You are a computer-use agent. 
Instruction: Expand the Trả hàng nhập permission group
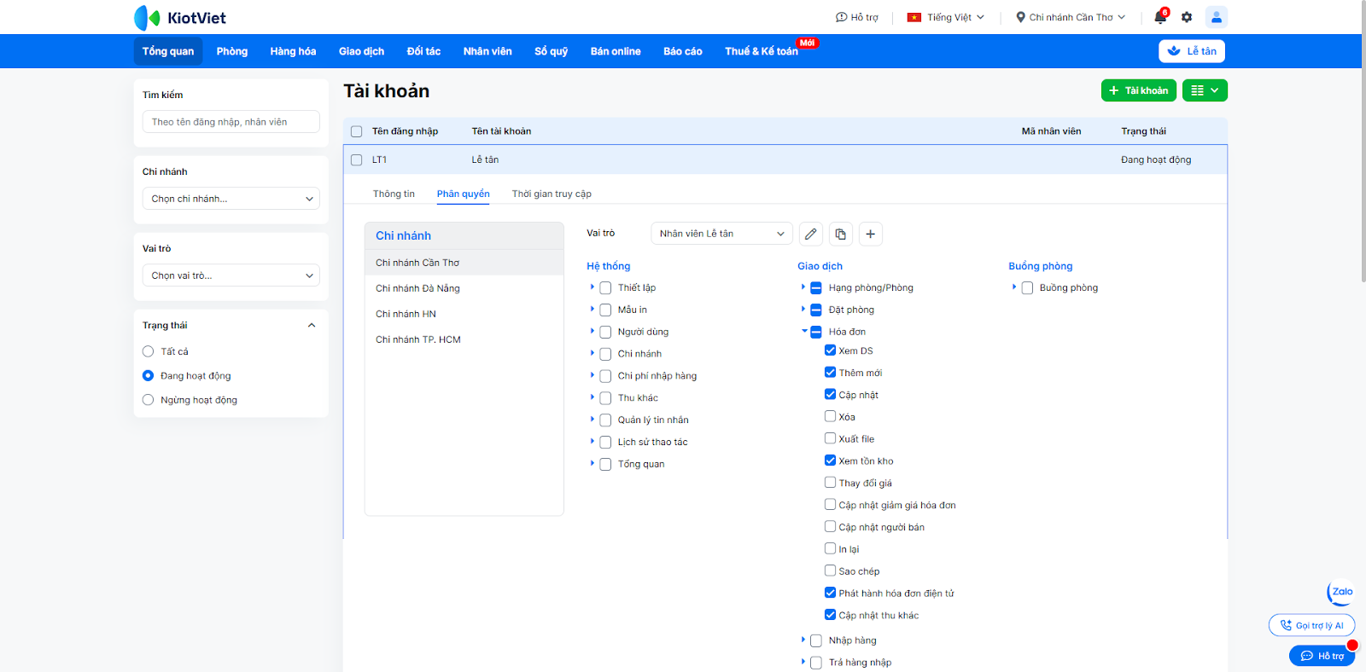[x=803, y=662]
